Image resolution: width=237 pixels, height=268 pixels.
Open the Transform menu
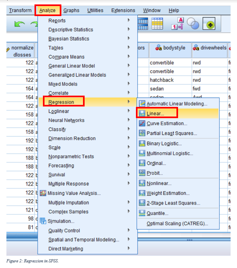pos(20,10)
